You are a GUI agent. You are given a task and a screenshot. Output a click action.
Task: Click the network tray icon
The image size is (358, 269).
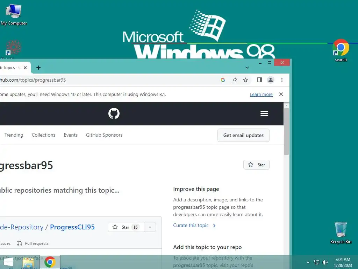317,262
